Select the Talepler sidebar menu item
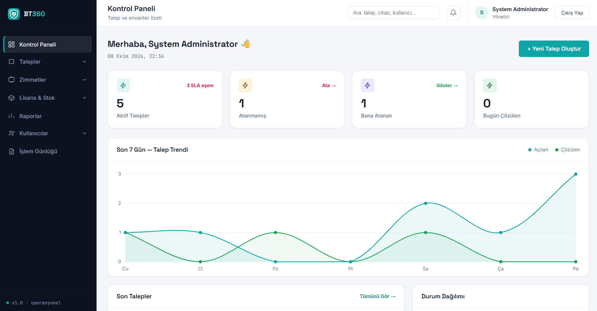The image size is (597, 311). [47, 62]
